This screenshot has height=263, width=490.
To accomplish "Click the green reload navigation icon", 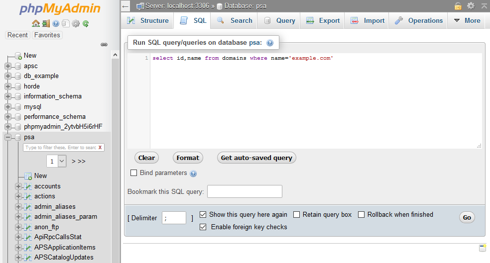I will pos(86,23).
